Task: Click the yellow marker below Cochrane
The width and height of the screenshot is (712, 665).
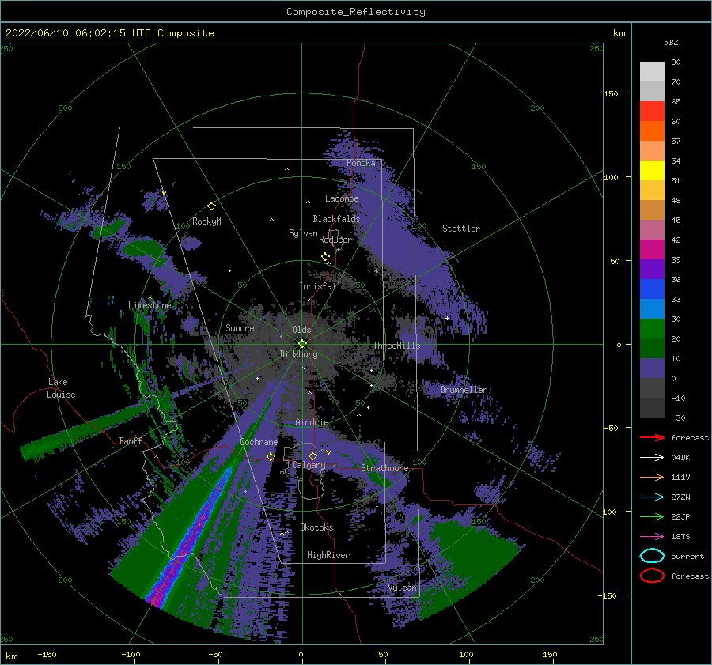Action: click(271, 456)
